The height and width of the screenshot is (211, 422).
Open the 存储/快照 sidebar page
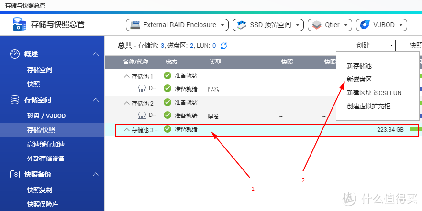[x=52, y=130]
